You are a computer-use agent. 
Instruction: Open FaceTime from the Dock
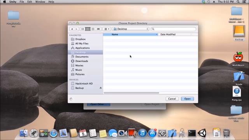pos(123,133)
